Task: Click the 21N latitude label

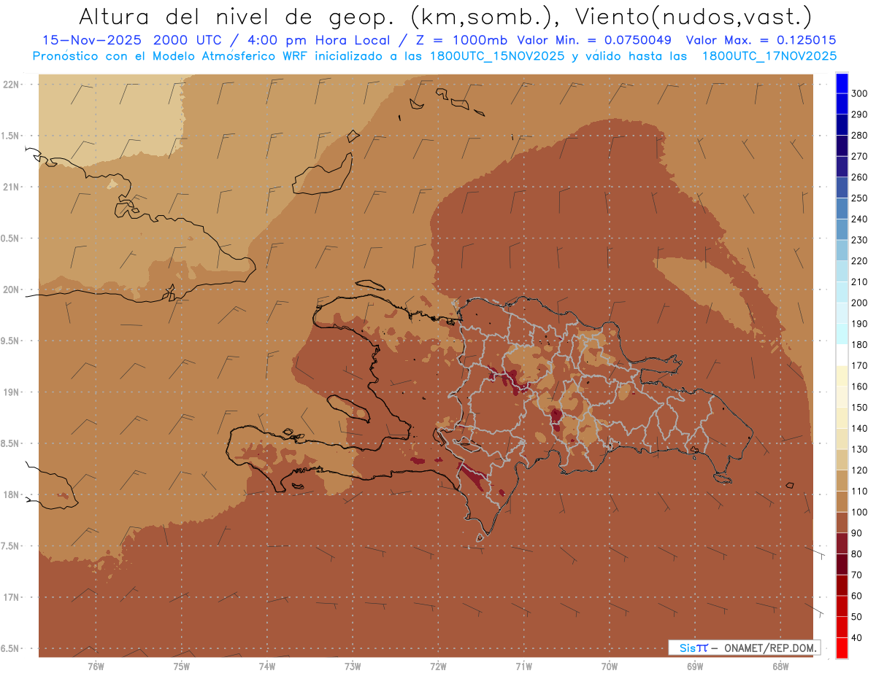Action: click(12, 187)
